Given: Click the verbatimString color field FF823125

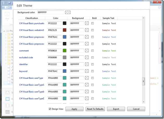Looking at the screenshot, I should (54, 30).
